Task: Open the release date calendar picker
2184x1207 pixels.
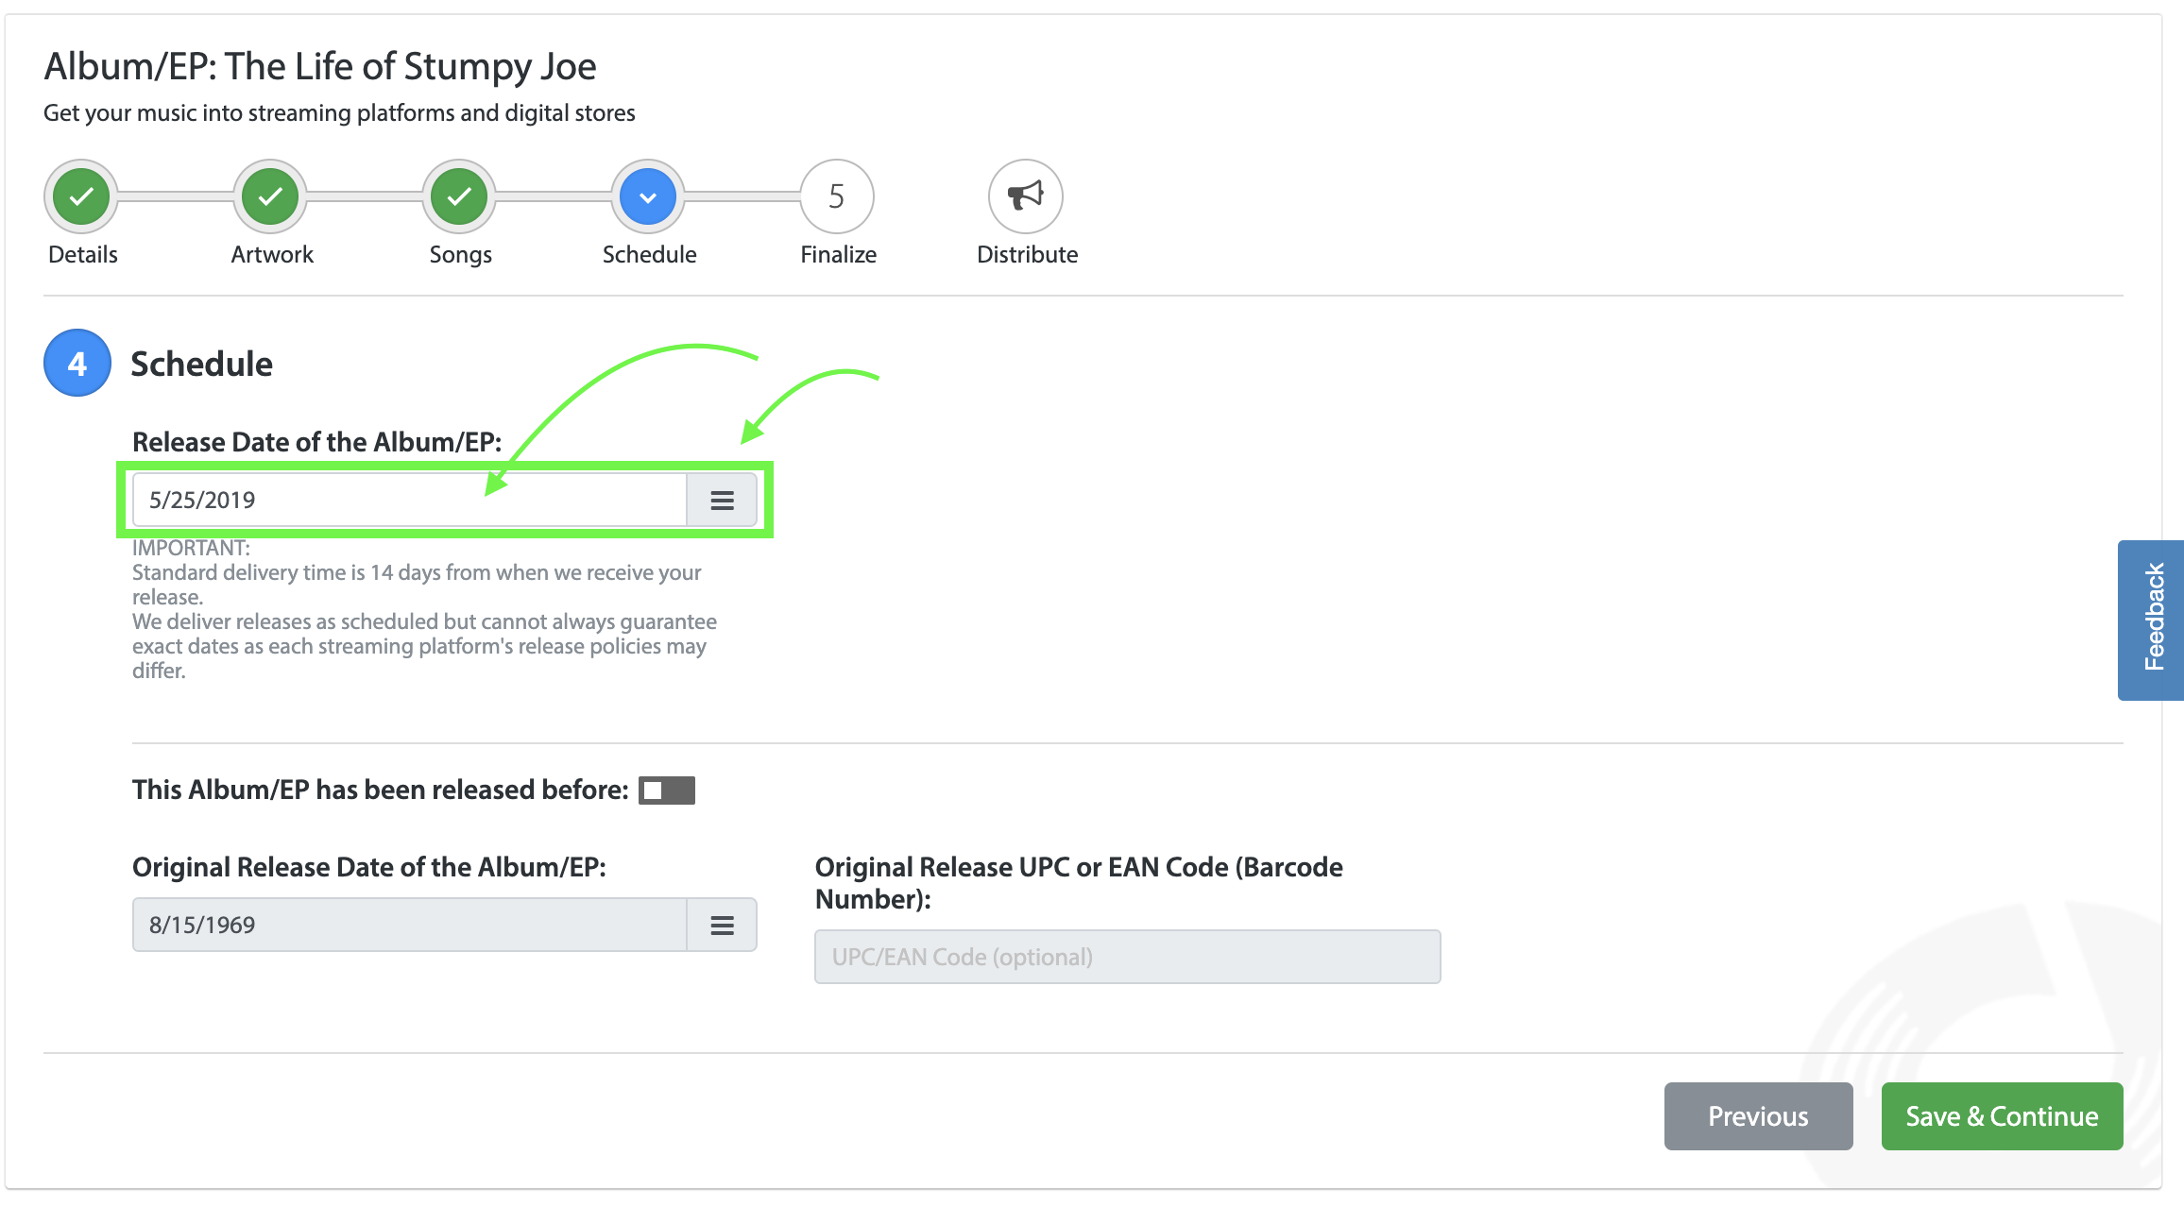Action: coord(722,500)
